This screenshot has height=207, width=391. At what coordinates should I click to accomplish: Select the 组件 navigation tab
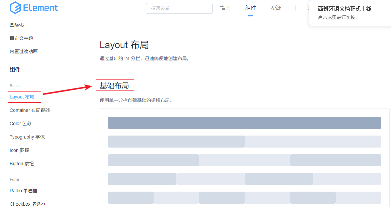point(250,8)
